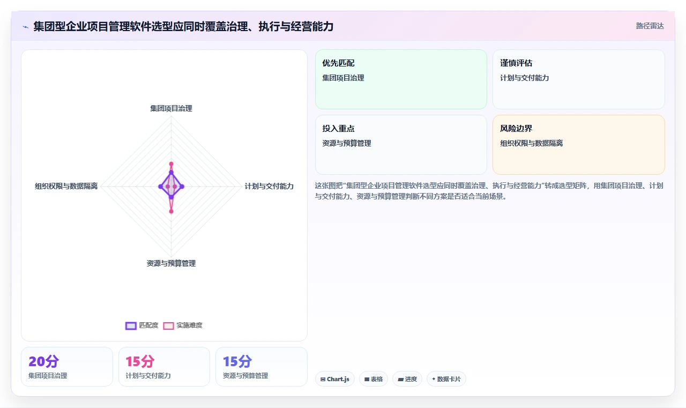Click the rightmost purple radar data point
686x408 pixels.
point(182,186)
